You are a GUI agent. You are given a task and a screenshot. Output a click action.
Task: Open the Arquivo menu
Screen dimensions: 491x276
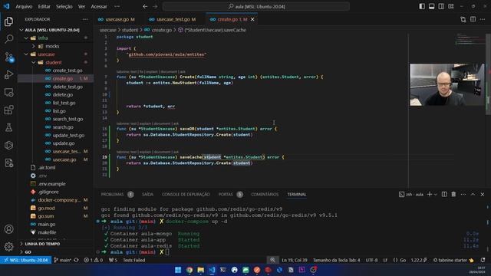[x=24, y=6]
